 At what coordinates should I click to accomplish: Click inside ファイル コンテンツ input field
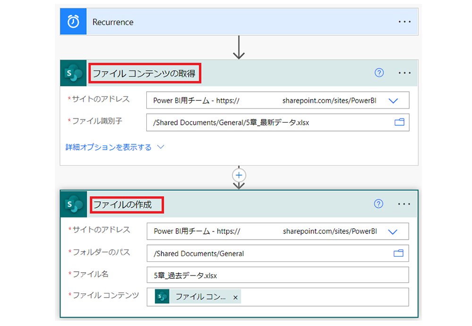pos(278,297)
